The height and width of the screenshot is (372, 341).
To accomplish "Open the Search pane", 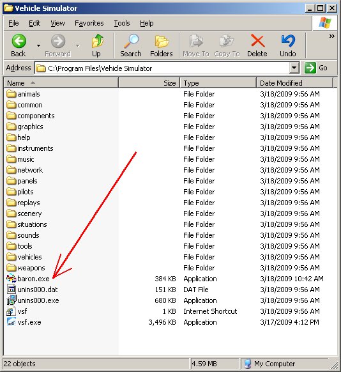I will point(130,45).
